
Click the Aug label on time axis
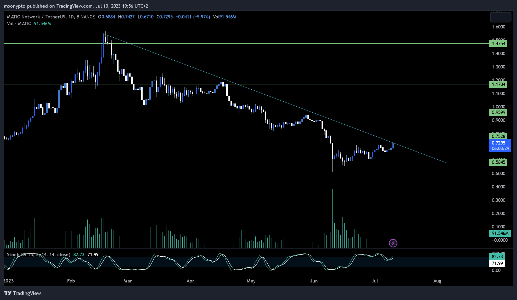437,281
